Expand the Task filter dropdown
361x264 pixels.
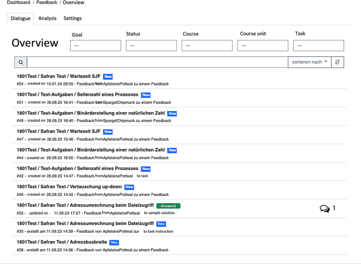(319, 46)
